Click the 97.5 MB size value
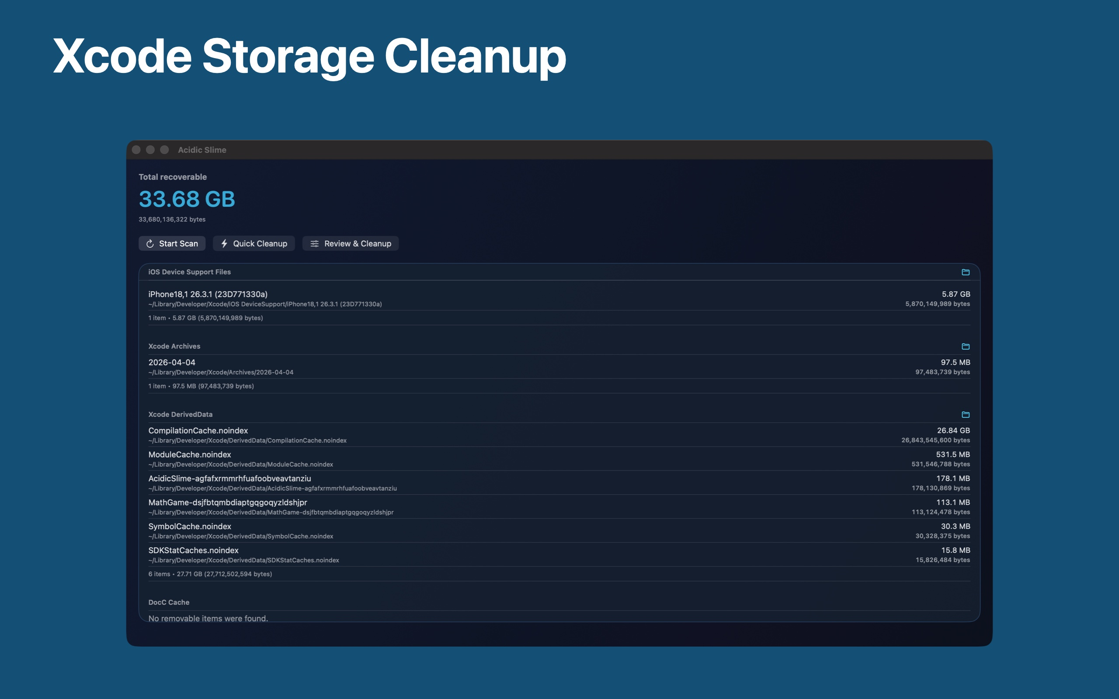This screenshot has height=699, width=1119. tap(956, 363)
